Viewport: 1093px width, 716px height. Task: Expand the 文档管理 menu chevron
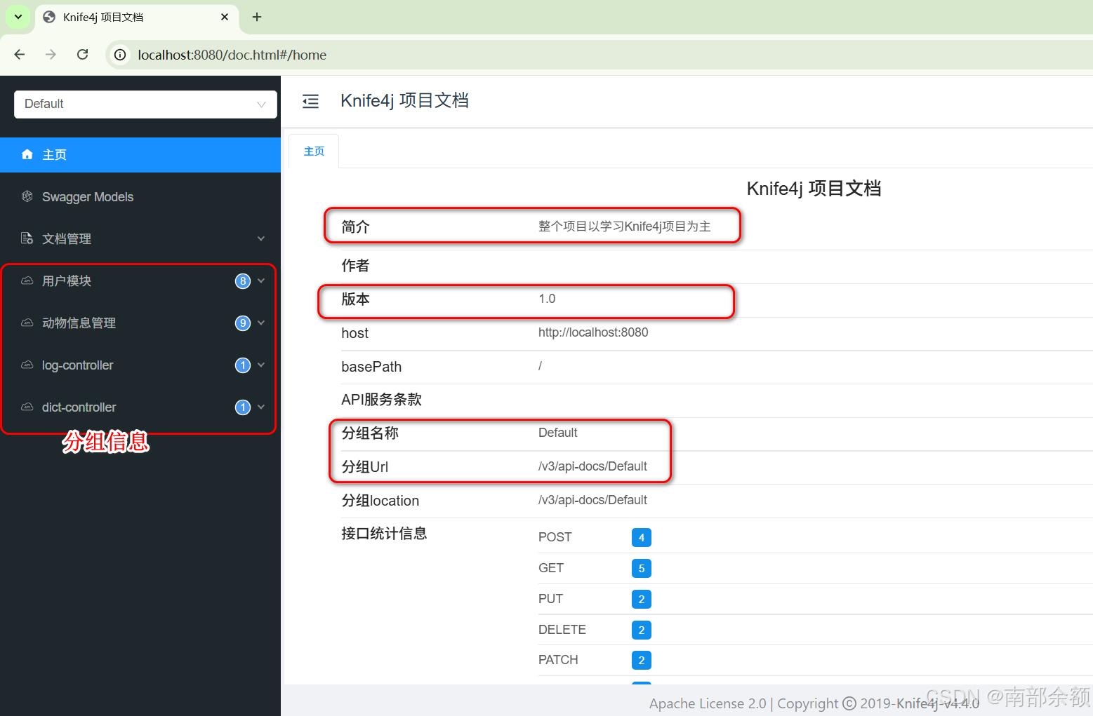[x=261, y=238]
